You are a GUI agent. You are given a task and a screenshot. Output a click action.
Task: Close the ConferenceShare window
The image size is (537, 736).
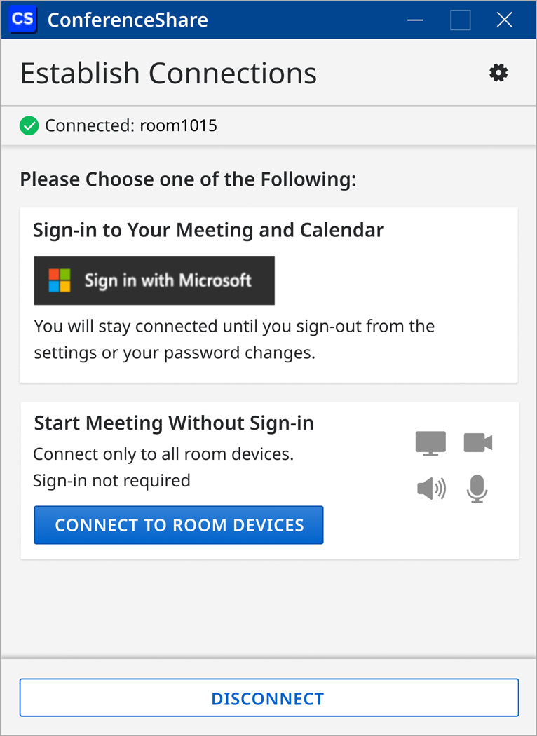click(x=504, y=20)
